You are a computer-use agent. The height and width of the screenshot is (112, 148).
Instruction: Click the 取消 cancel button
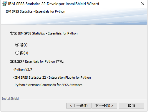tap(132, 106)
